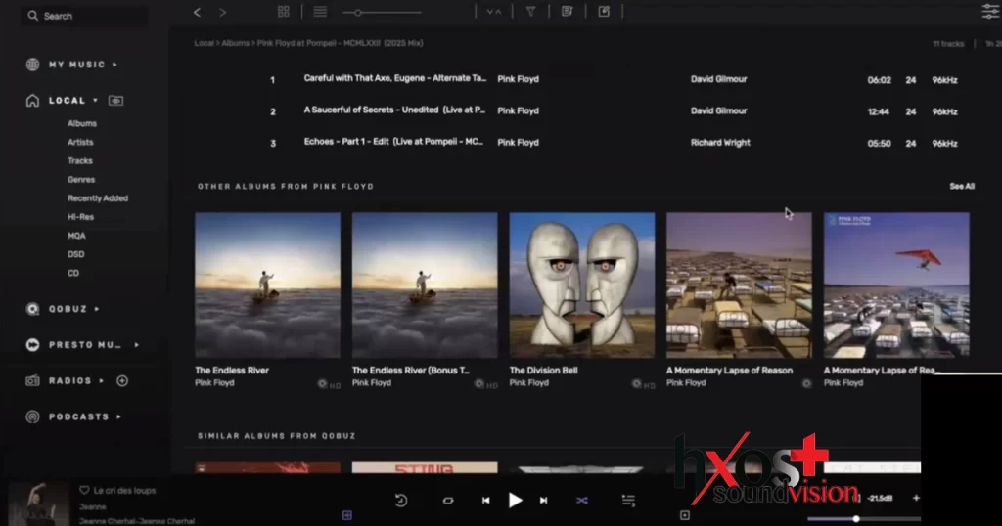Open Albums under Local

click(x=82, y=123)
